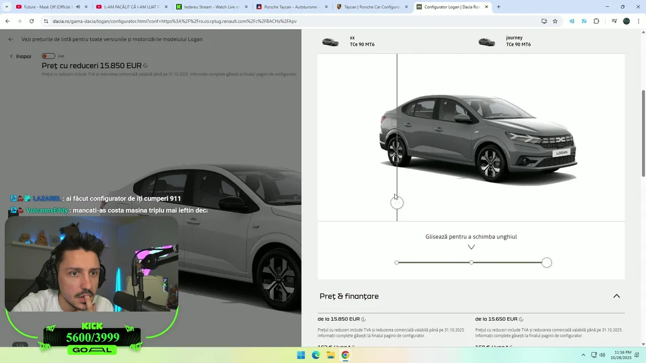This screenshot has height=363, width=646.
Task: Open the Extensions puzzle icon
Action: pos(597,21)
